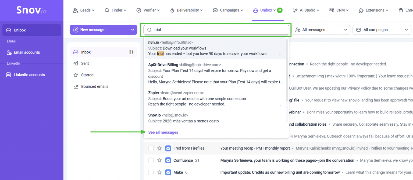Click the Snov.io logo
Image resolution: width=413 pixels, height=180 pixels.
[x=31, y=10]
